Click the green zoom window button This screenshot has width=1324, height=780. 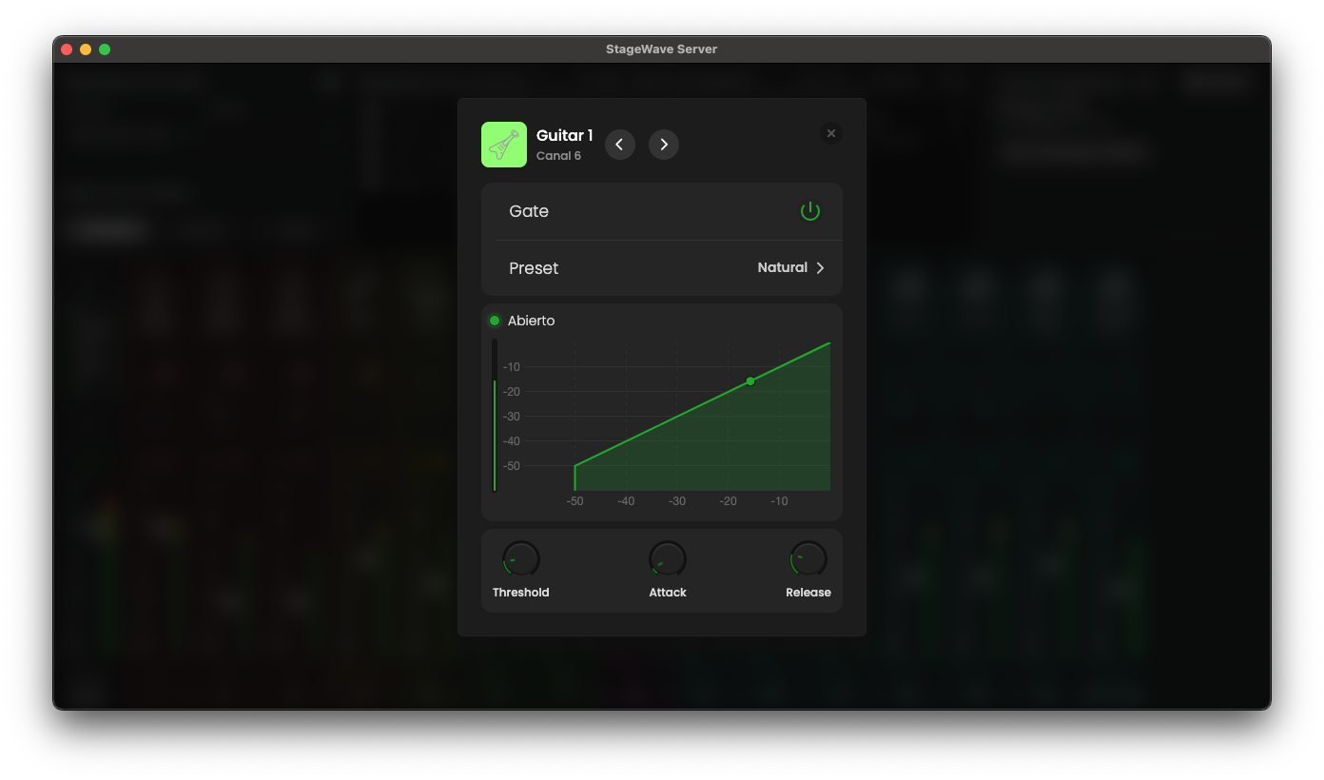click(105, 49)
